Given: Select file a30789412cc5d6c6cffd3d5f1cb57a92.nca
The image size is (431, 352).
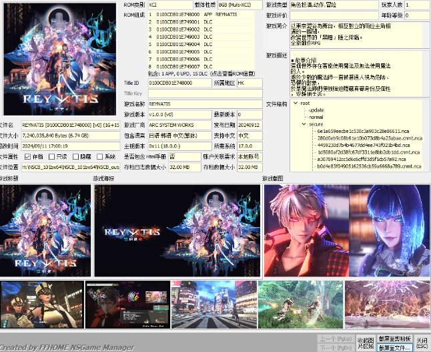Looking at the screenshot, I should pos(362,159).
